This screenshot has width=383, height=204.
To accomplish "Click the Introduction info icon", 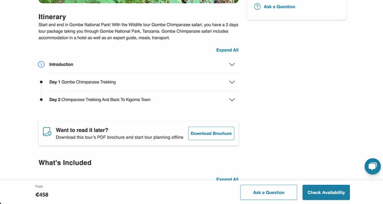I will click(x=41, y=64).
